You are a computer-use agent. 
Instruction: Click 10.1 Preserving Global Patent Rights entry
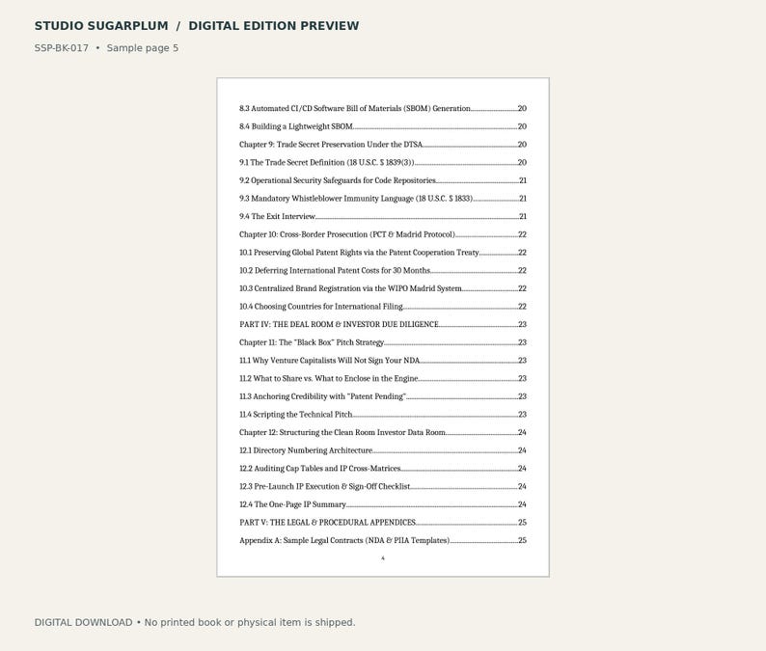point(383,253)
